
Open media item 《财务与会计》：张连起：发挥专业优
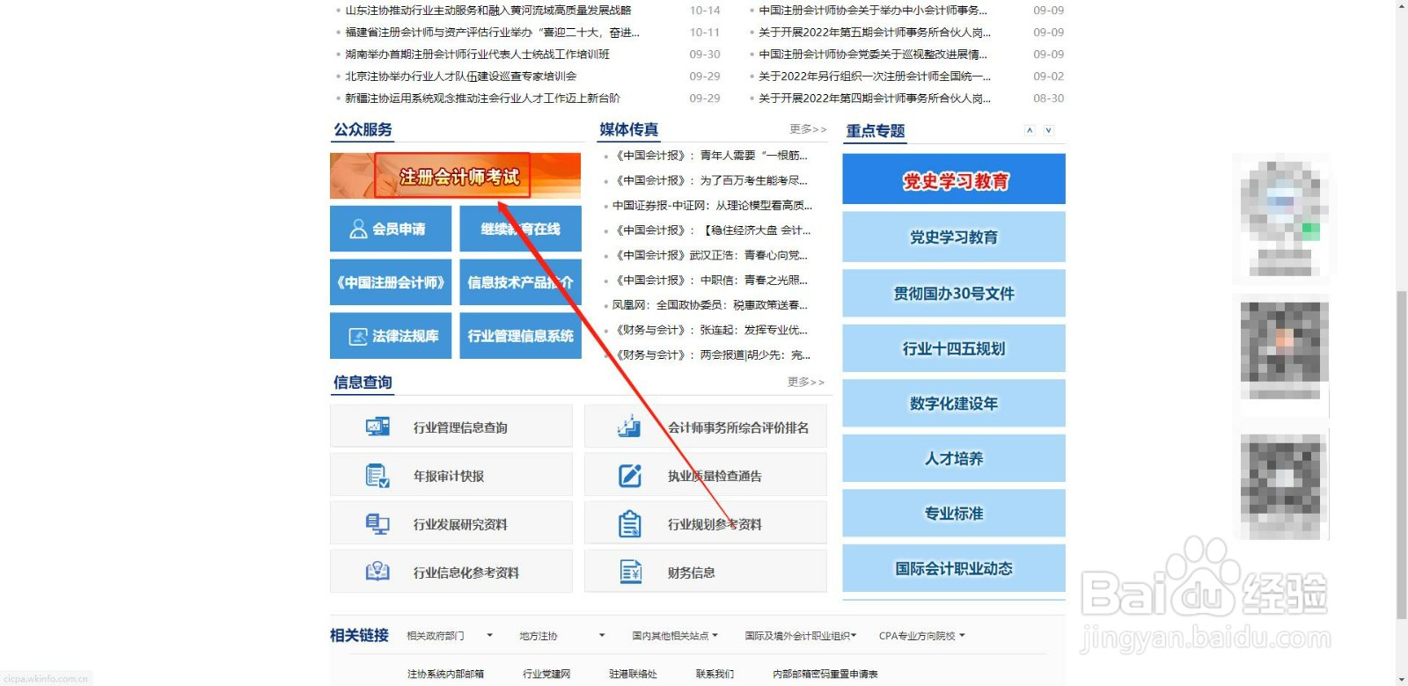pos(710,331)
